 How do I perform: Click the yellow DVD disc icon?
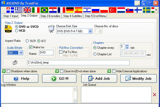point(8,29)
